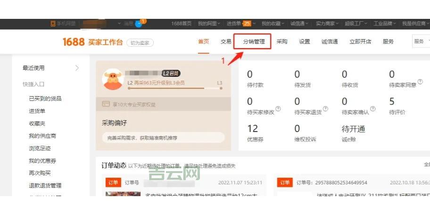Click the 切为卖家 button
The height and width of the screenshot is (215, 430).
[x=140, y=43]
